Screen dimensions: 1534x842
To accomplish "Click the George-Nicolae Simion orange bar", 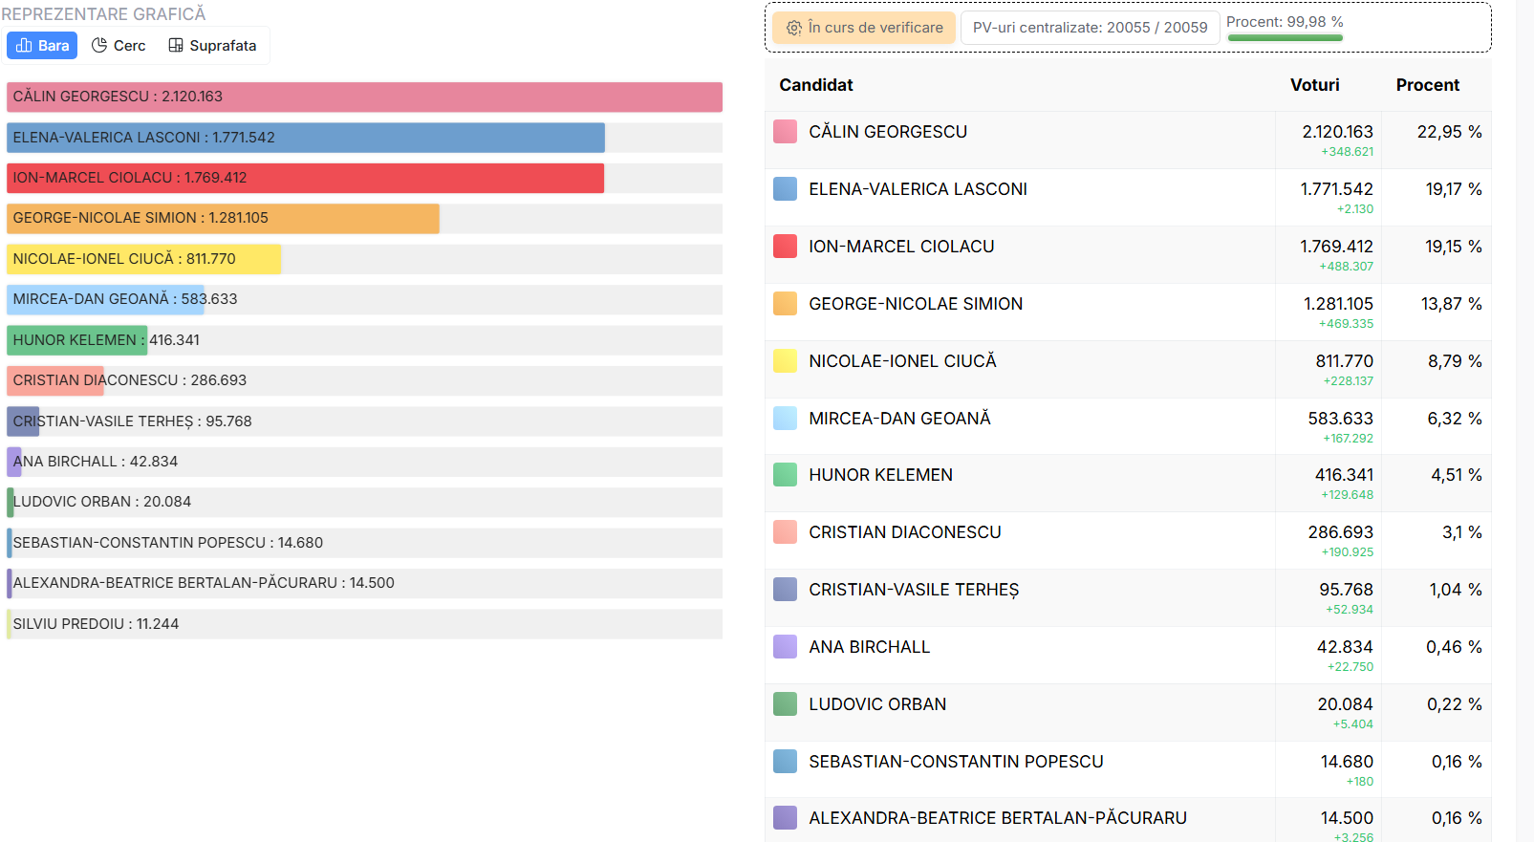I will tap(223, 219).
